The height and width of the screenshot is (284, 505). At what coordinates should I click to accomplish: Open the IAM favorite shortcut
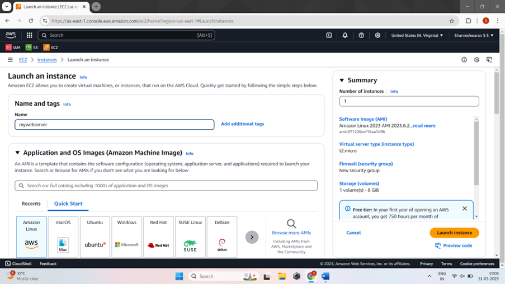(x=13, y=48)
